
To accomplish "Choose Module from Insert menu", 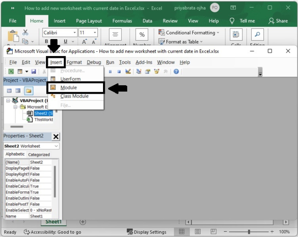I will [x=76, y=87].
